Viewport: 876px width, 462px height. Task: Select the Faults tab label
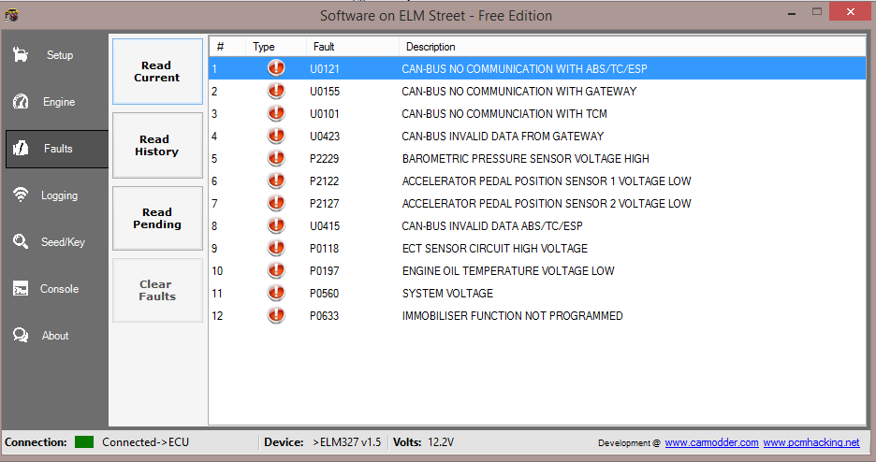(58, 149)
